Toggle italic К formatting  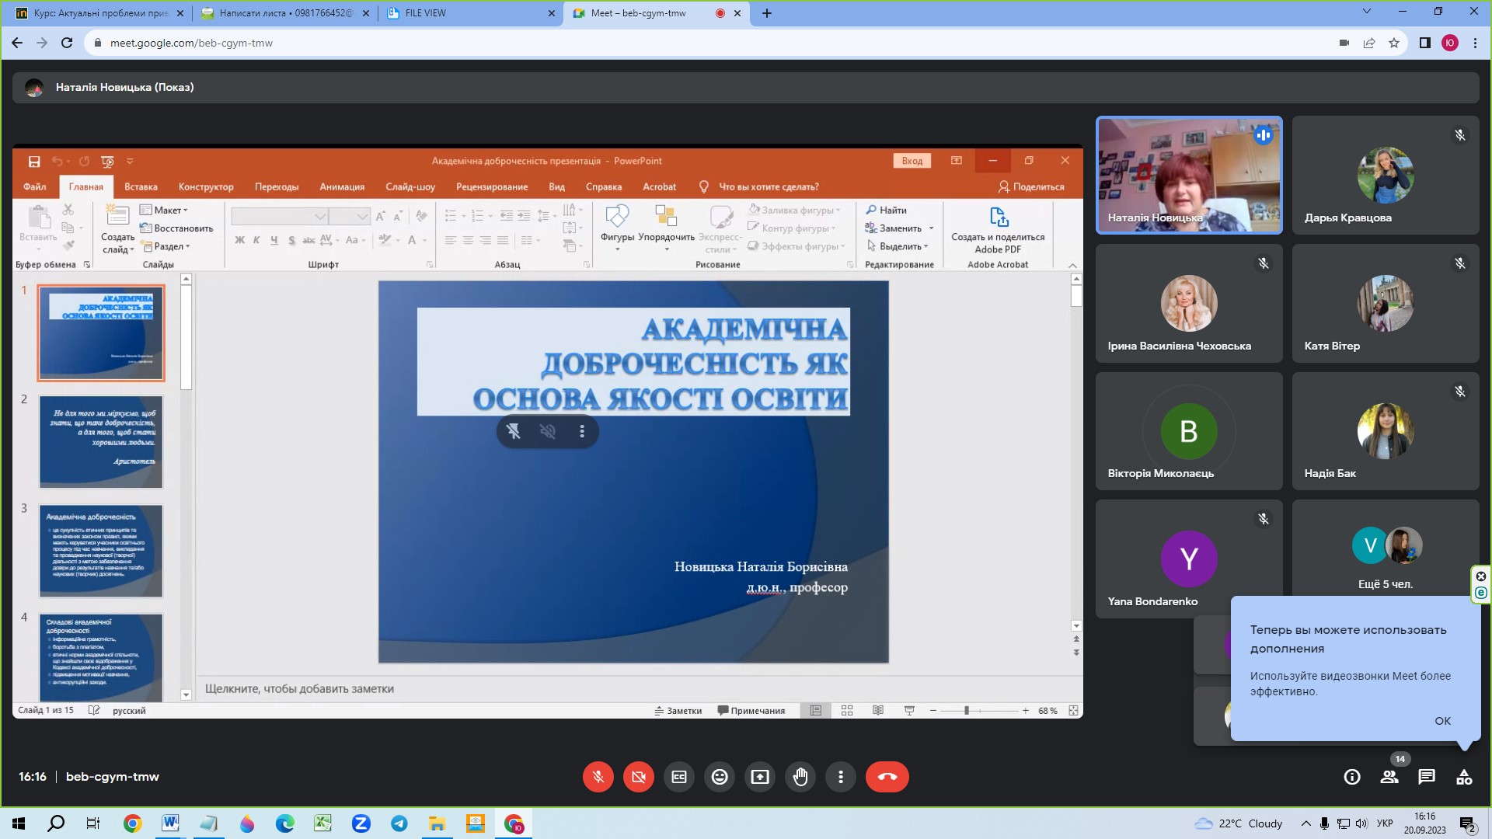[x=256, y=240]
